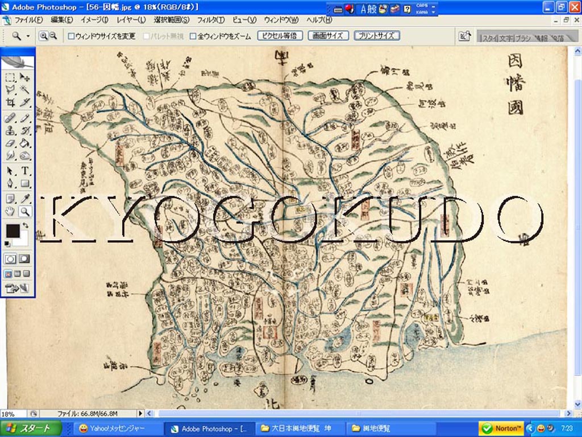582x437 pixels.
Task: Swap foreground and background colors
Action: pos(25,225)
